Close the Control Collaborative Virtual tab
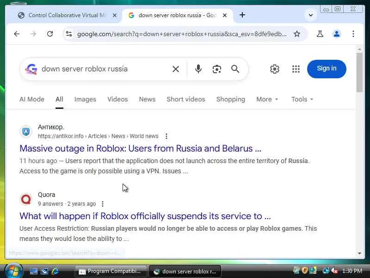 click(x=114, y=15)
